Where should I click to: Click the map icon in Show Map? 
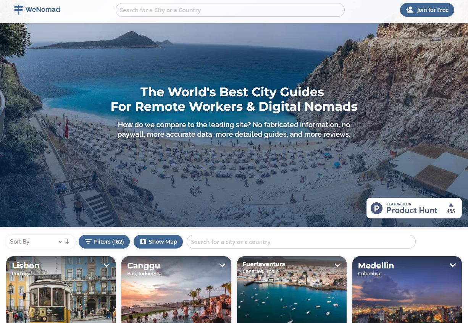point(143,242)
